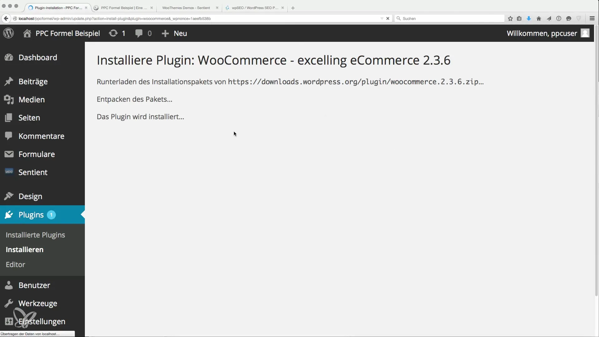
Task: Switch to wpSEO / WordPress SEO tab
Action: click(255, 8)
